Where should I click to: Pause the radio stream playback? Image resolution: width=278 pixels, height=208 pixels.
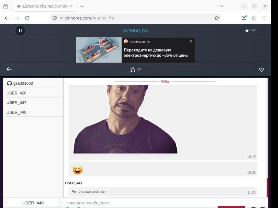[20, 31]
